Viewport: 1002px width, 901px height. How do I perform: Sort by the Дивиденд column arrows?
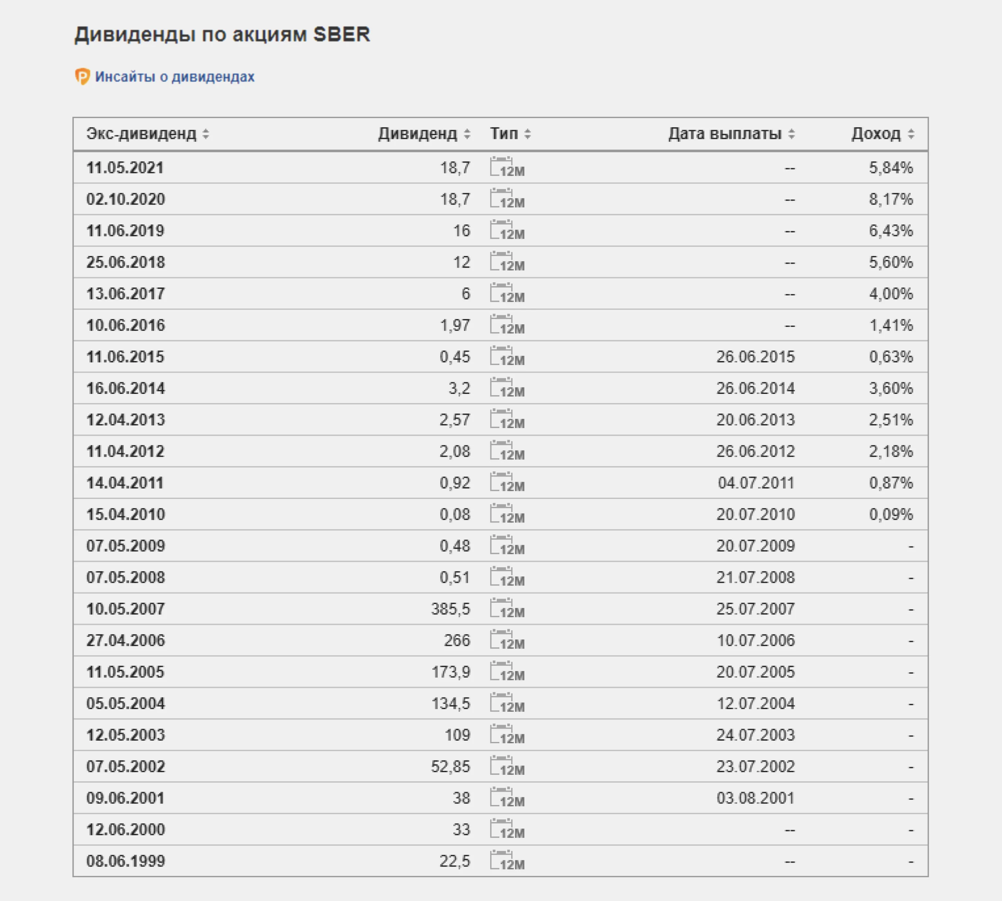[467, 134]
